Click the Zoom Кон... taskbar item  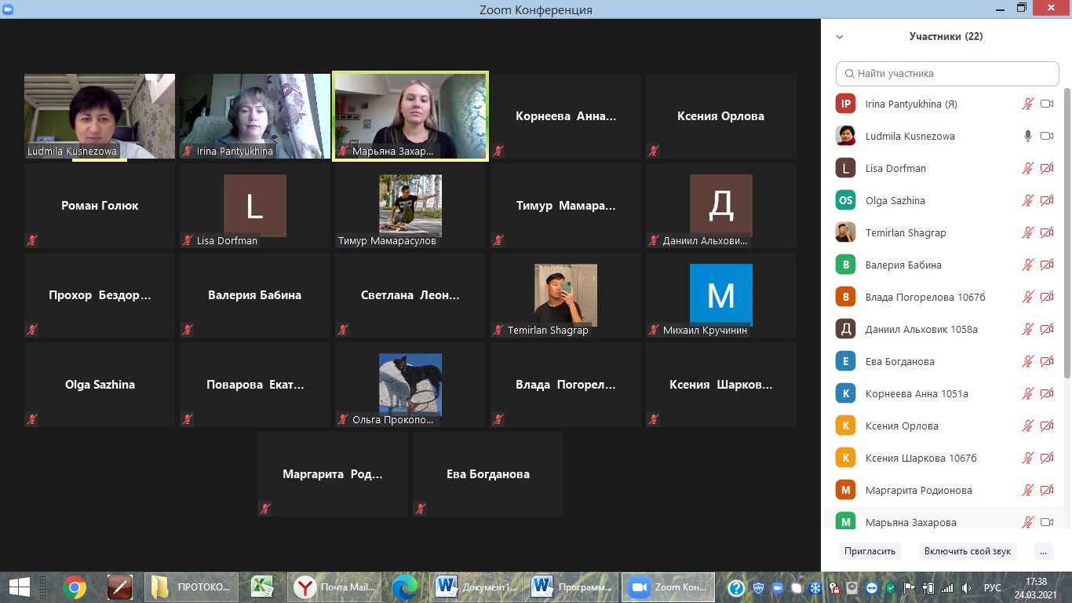(668, 587)
